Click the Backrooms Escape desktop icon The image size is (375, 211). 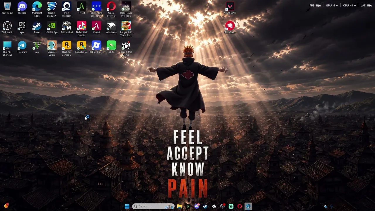[96, 9]
